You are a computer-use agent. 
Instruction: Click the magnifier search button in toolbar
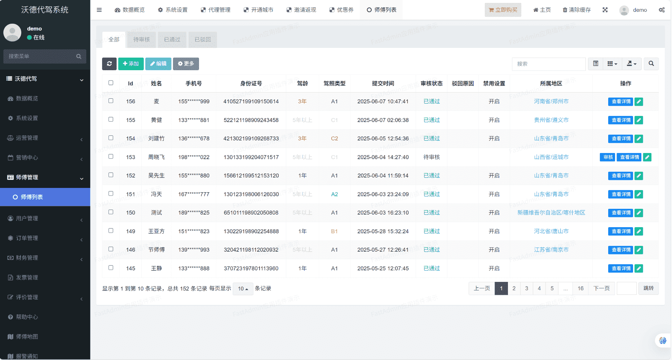pyautogui.click(x=651, y=64)
